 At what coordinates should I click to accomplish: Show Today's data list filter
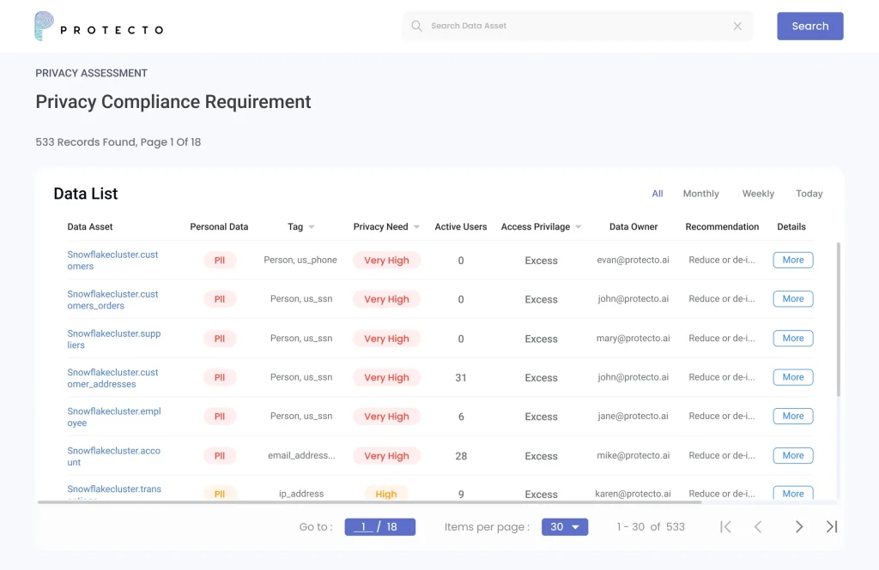click(x=809, y=194)
